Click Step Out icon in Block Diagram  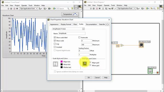click(115, 8)
